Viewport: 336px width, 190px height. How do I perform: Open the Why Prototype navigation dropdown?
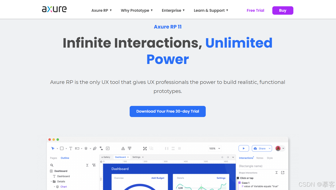click(137, 10)
